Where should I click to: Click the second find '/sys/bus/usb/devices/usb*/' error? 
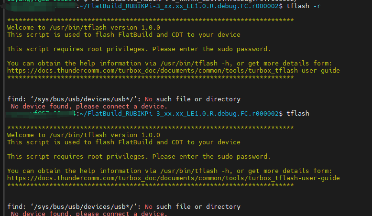tap(123, 206)
